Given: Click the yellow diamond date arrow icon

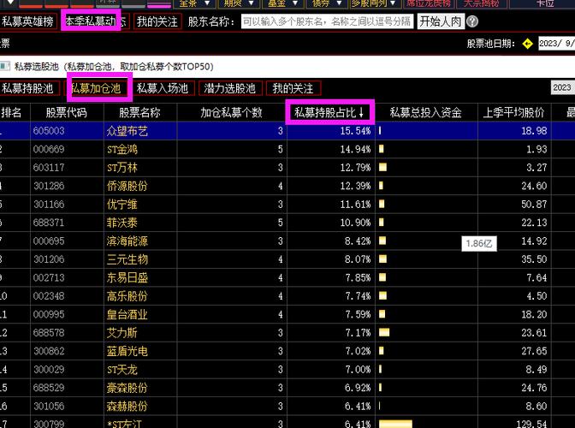Looking at the screenshot, I should (x=527, y=44).
